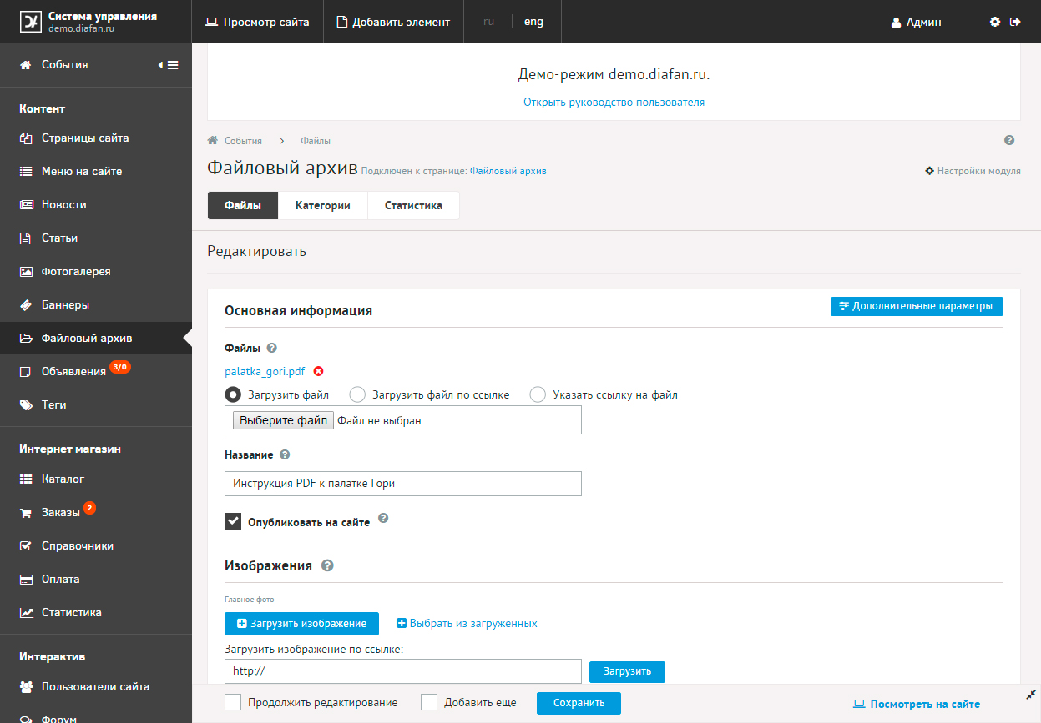Image resolution: width=1041 pixels, height=723 pixels.
Task: Follow the Файловый архив page link
Action: (508, 171)
